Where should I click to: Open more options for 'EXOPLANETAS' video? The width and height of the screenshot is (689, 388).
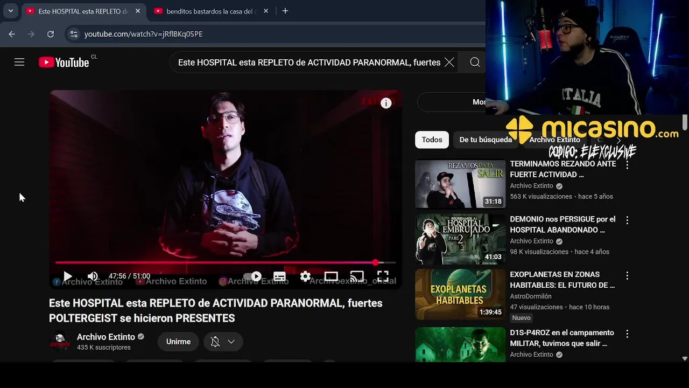point(627,275)
